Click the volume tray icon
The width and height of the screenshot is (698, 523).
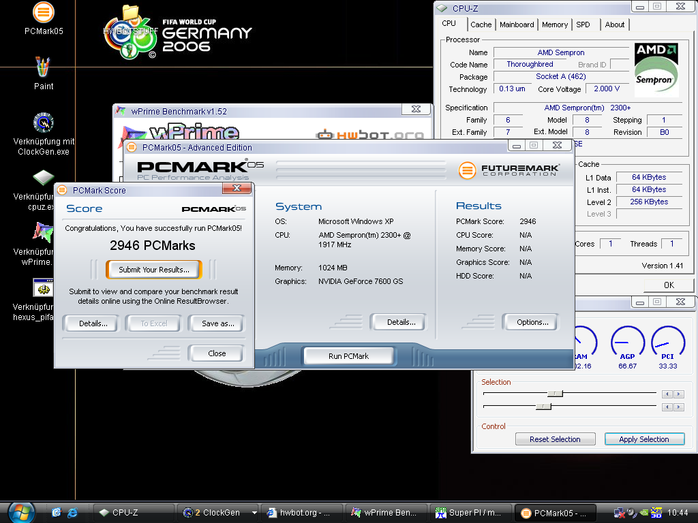pyautogui.click(x=631, y=513)
